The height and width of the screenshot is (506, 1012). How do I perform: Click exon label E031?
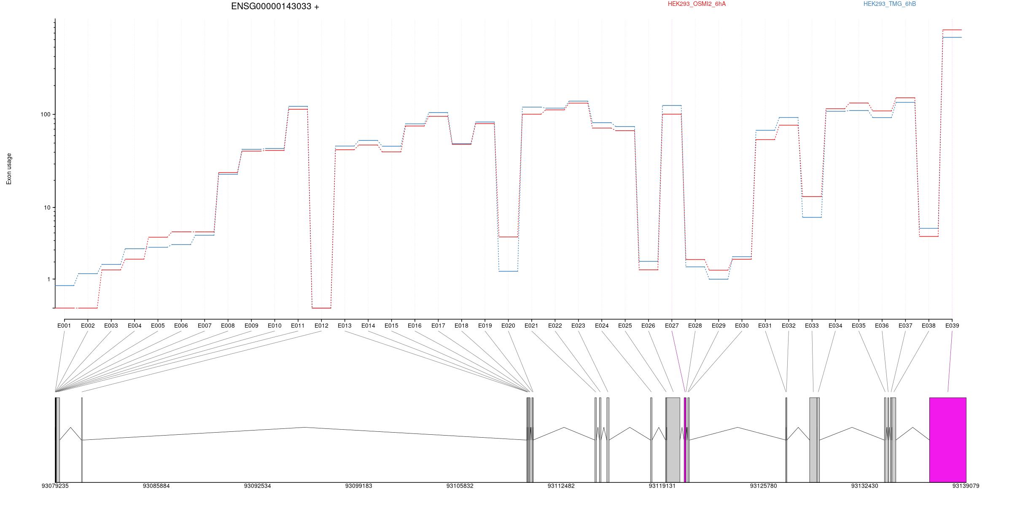765,326
